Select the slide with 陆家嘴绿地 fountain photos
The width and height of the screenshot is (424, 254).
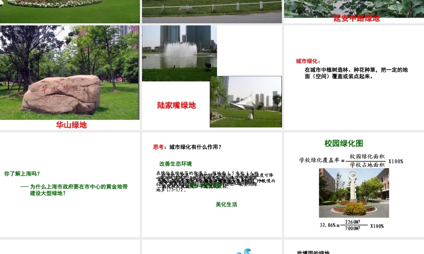[x=212, y=77]
